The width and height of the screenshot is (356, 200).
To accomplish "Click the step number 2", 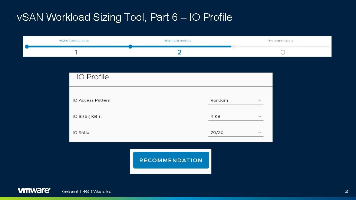I will click(x=179, y=52).
